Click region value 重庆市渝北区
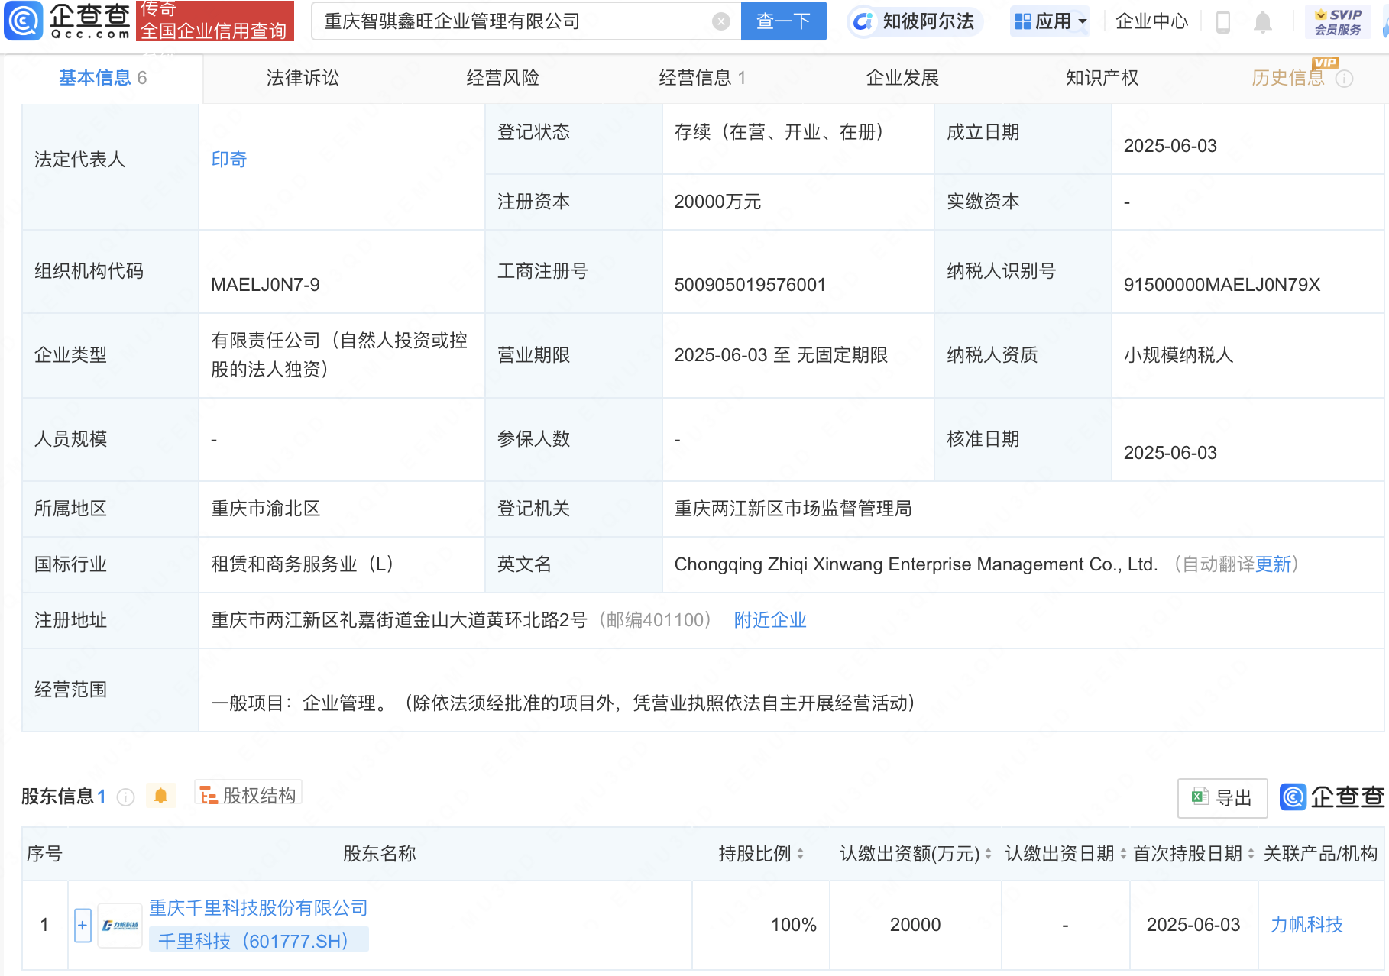The image size is (1389, 976). pos(265,509)
